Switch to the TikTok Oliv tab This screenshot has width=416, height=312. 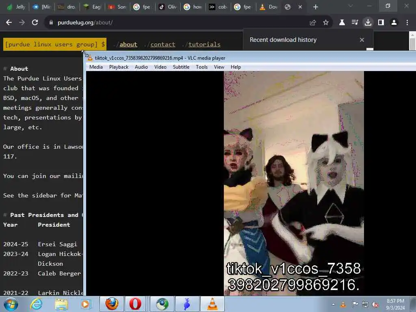[x=168, y=7]
